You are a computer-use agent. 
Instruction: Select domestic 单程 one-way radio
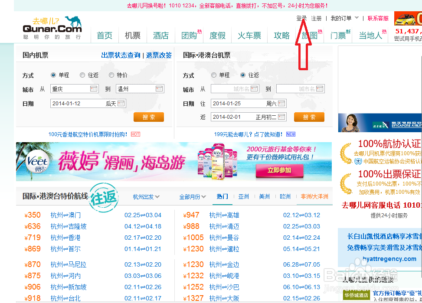click(x=53, y=75)
